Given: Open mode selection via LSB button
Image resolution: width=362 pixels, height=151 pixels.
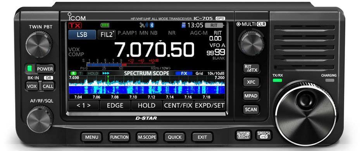Looking at the screenshot, I should click(x=82, y=34).
